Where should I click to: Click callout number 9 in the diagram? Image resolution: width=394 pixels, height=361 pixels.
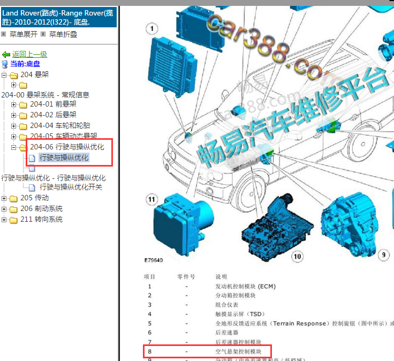(x=384, y=255)
